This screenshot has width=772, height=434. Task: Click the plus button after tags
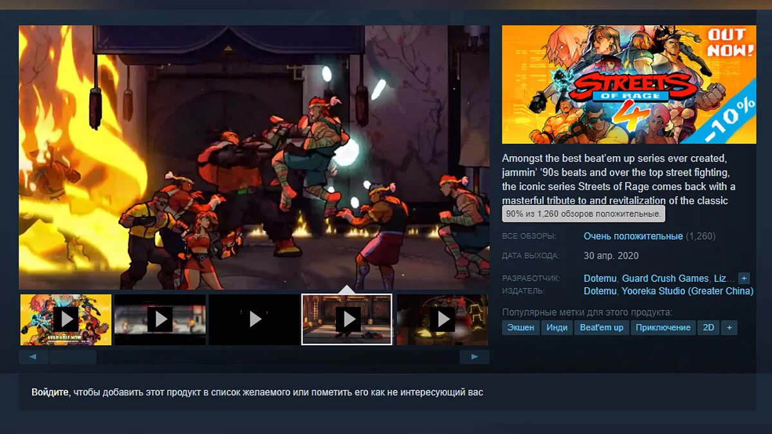tap(729, 327)
